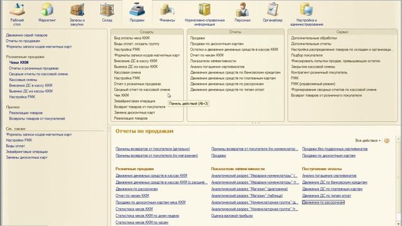Run Закрытие кассовой смены service
The height and width of the screenshot is (226, 402).
tap(313, 67)
